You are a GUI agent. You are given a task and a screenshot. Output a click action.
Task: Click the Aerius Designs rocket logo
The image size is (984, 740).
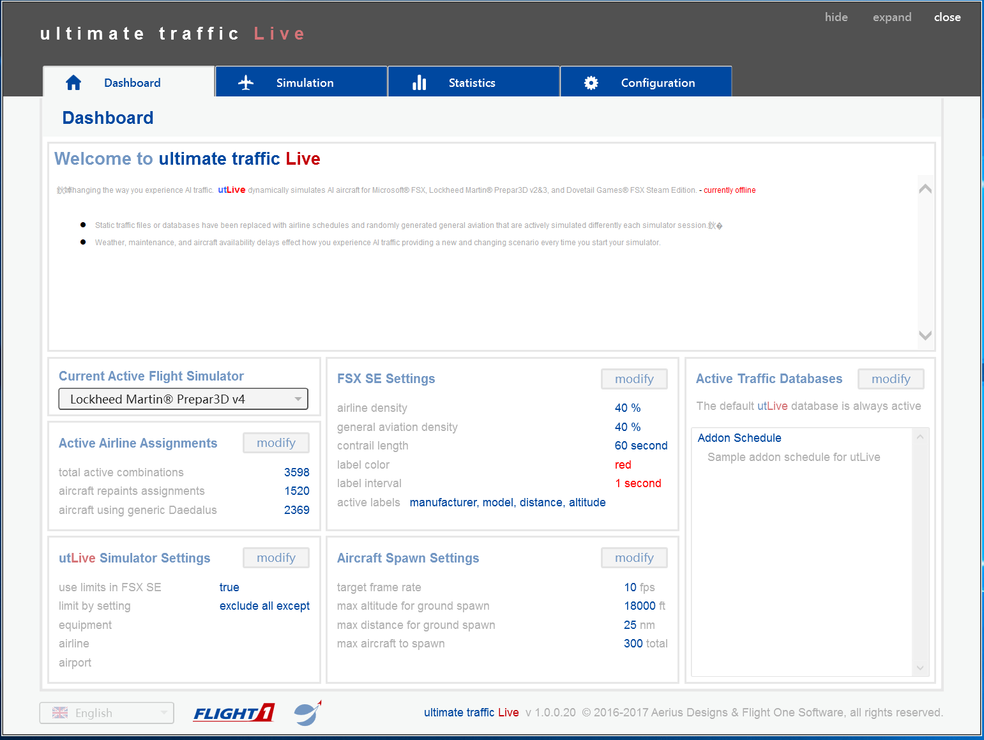click(x=308, y=713)
